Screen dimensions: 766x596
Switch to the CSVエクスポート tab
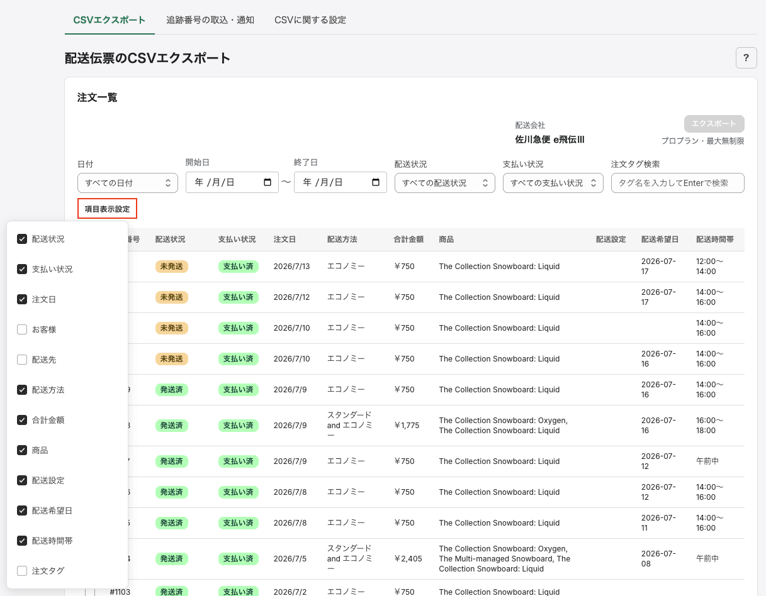point(110,20)
